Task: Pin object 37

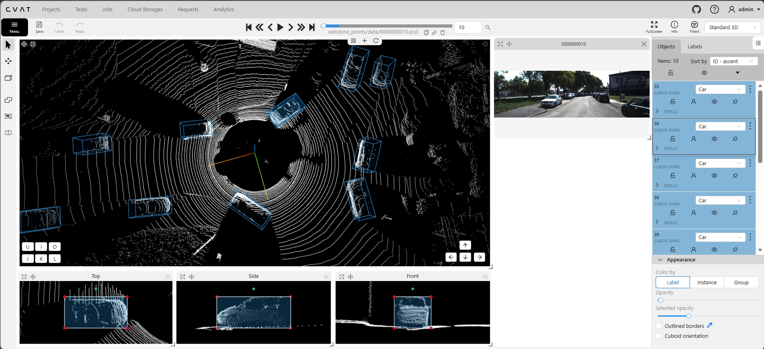Action: tap(735, 175)
